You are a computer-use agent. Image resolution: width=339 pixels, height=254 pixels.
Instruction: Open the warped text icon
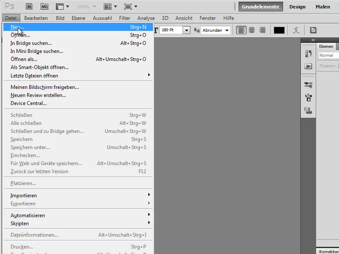(296, 30)
